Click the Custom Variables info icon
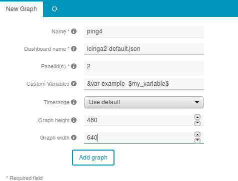The image size is (238, 181). tap(73, 84)
